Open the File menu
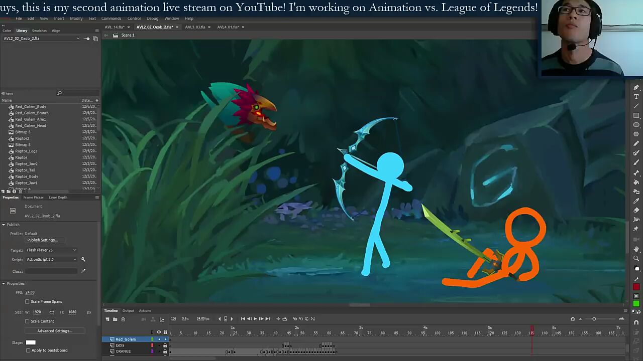Image resolution: width=643 pixels, height=361 pixels. click(19, 19)
